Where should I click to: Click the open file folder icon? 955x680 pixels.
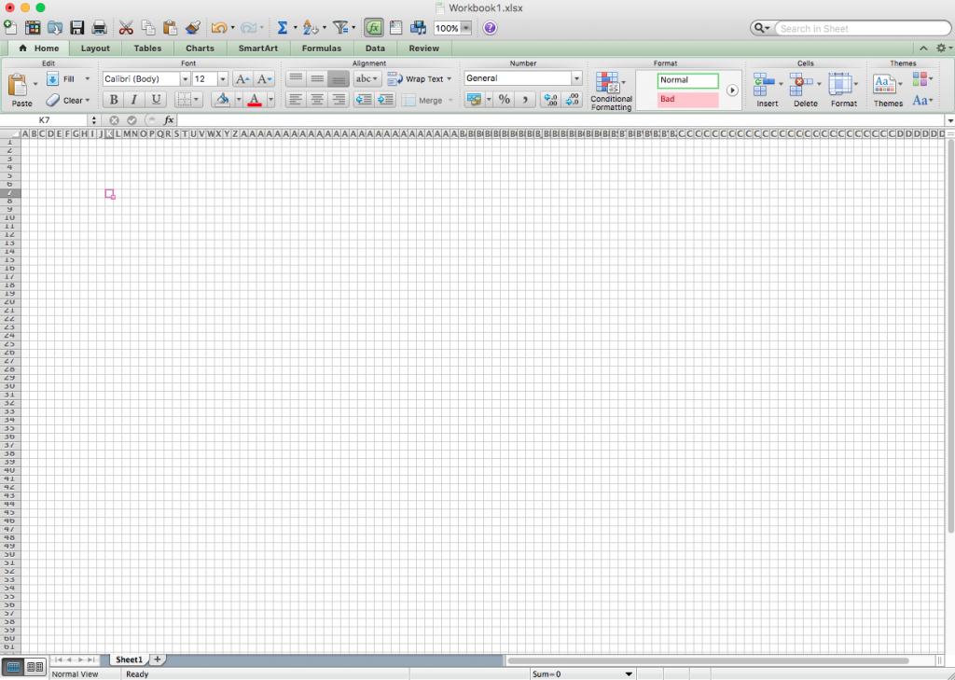(x=55, y=27)
